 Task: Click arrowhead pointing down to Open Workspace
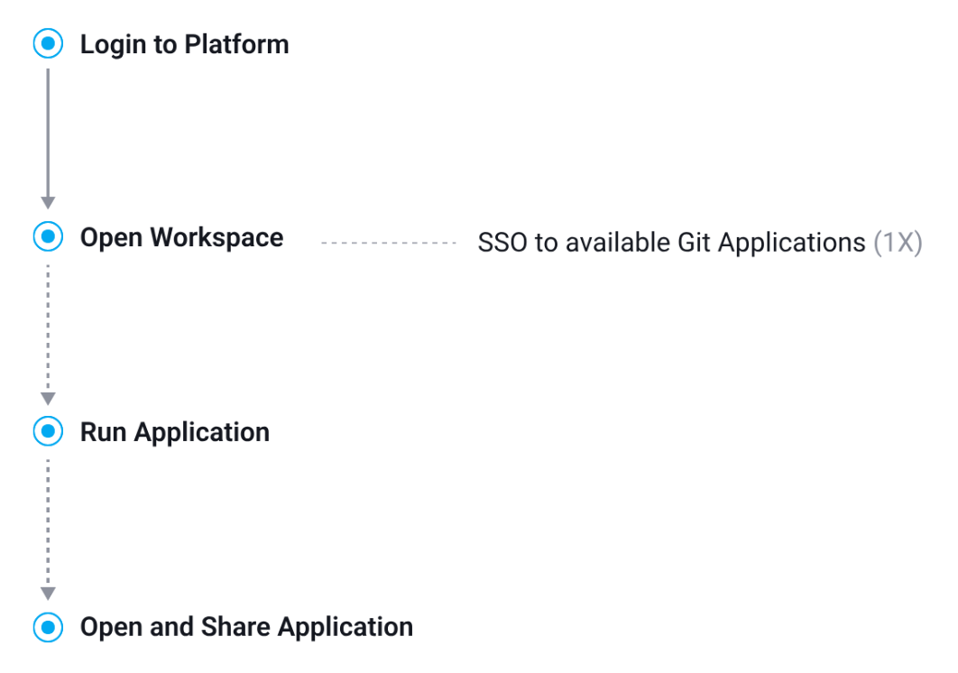point(48,203)
